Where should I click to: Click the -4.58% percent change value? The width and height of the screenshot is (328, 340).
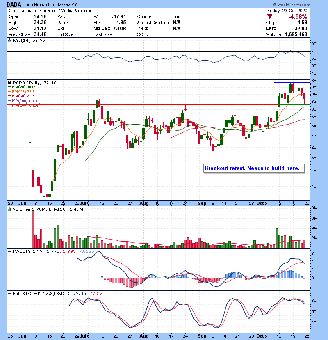[x=298, y=17]
